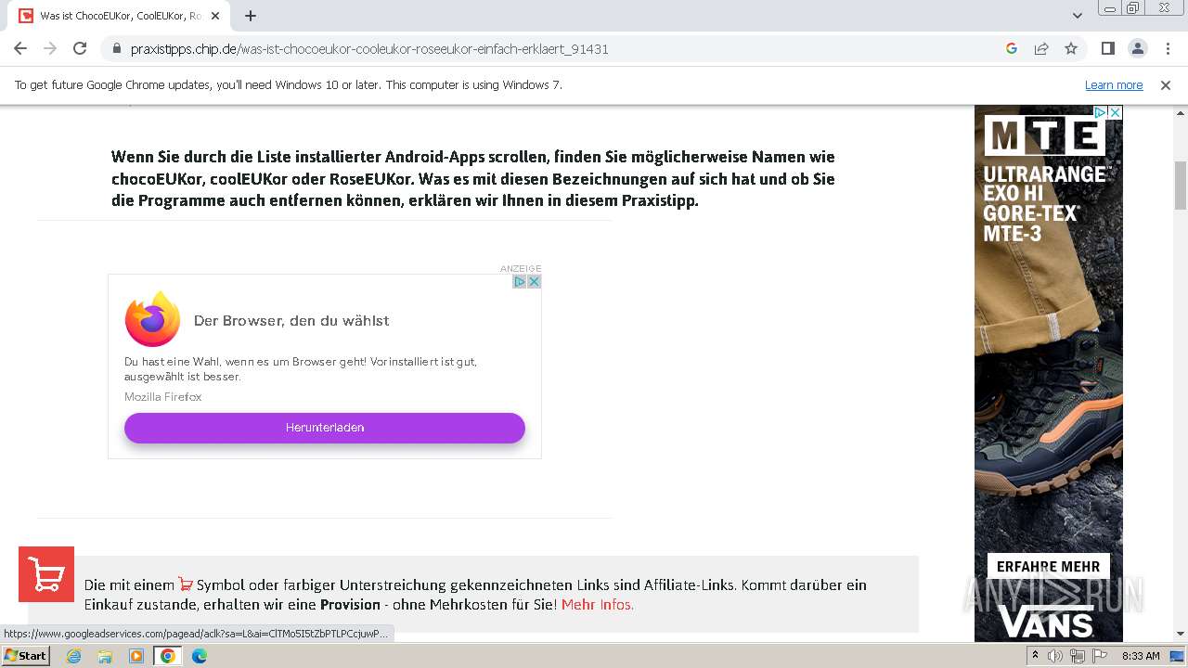This screenshot has width=1188, height=668.
Task: Open Windows Start menu
Action: pos(26,656)
